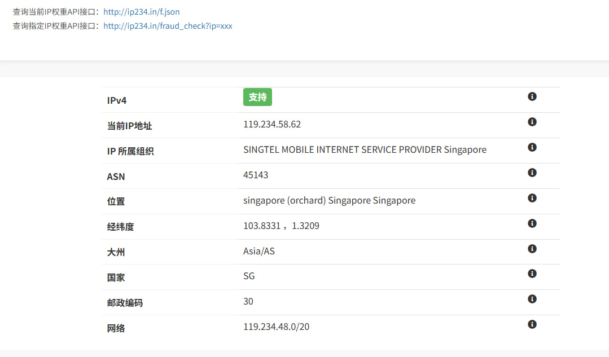
Task: Open the info icon for IP 所属组织
Action: [532, 147]
